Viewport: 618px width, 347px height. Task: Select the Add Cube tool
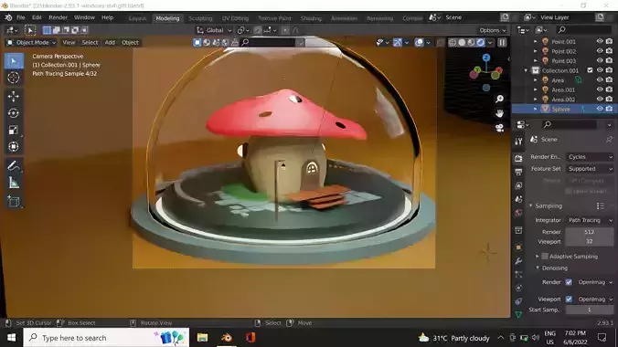(x=14, y=201)
